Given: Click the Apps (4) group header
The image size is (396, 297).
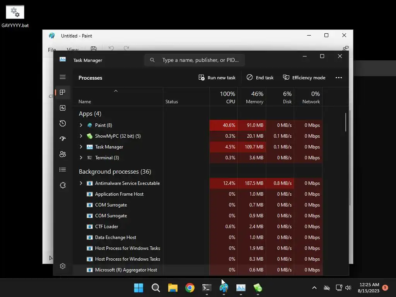Looking at the screenshot, I should (x=90, y=114).
